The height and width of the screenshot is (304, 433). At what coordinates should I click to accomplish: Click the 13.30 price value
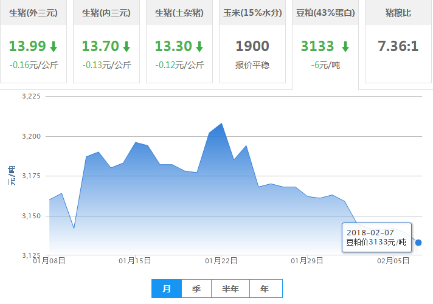click(x=173, y=46)
